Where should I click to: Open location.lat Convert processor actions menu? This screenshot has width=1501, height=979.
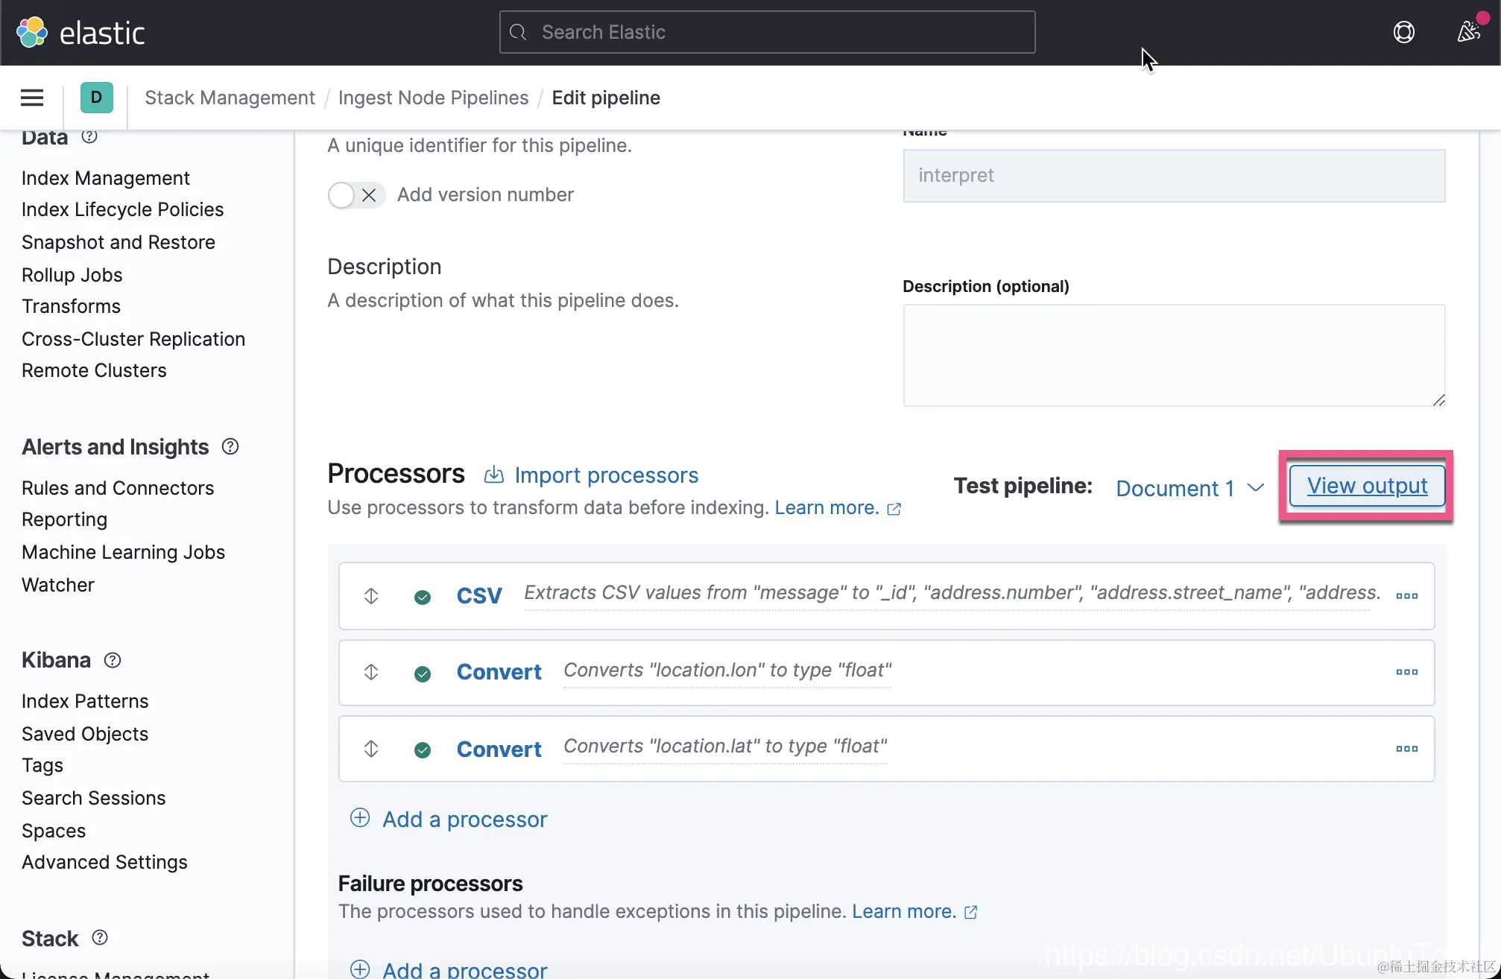1406,749
